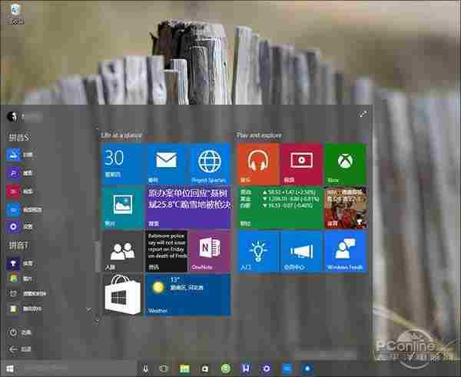Open the Xbox tile
Screen dimensions: 461x377
pos(345,165)
